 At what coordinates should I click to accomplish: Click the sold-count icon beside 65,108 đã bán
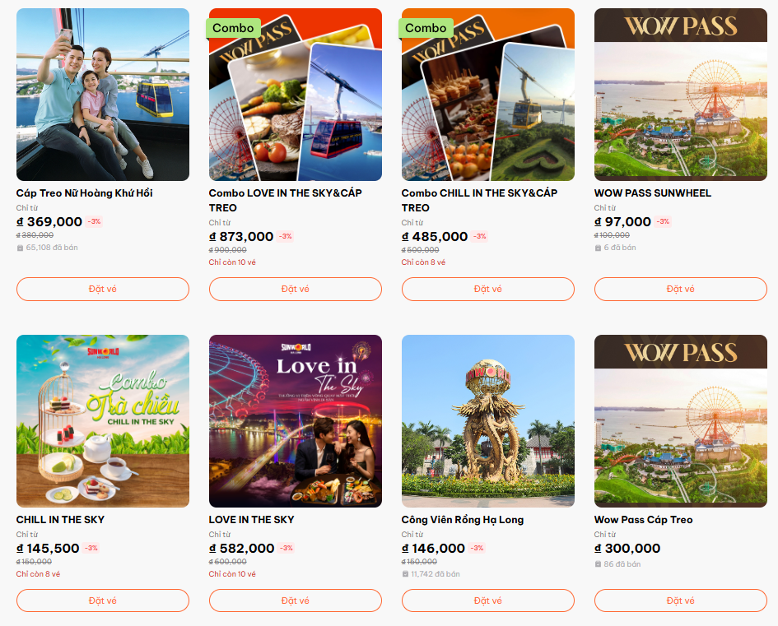pyautogui.click(x=20, y=248)
